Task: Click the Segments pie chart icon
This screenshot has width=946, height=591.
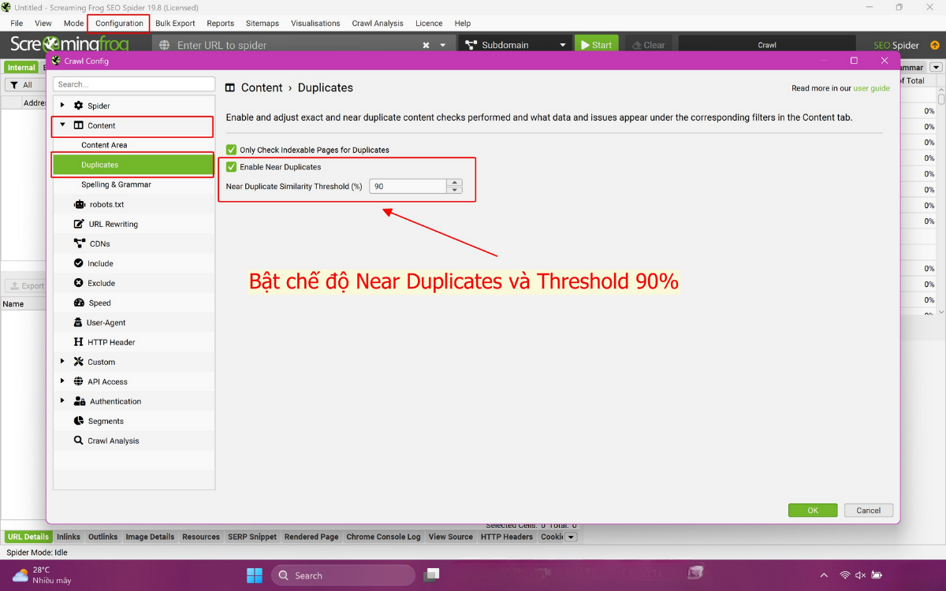Action: tap(79, 421)
